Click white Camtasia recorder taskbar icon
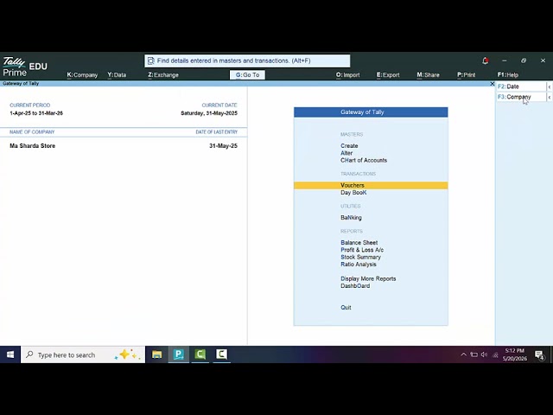The image size is (553, 415). tap(221, 354)
